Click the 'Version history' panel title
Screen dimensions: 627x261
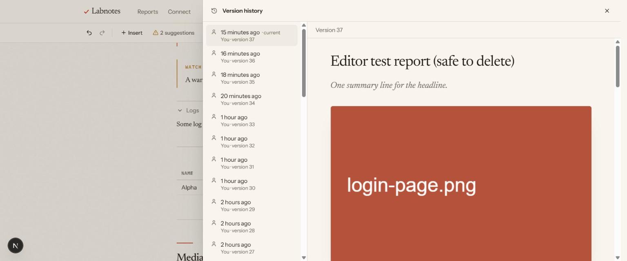(x=242, y=11)
